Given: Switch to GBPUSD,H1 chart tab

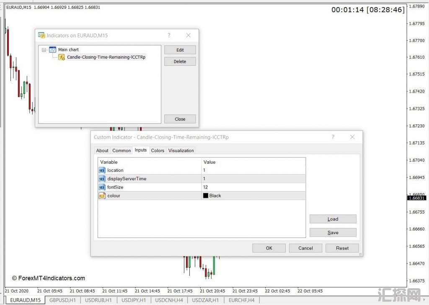Looking at the screenshot, I should coord(62,300).
